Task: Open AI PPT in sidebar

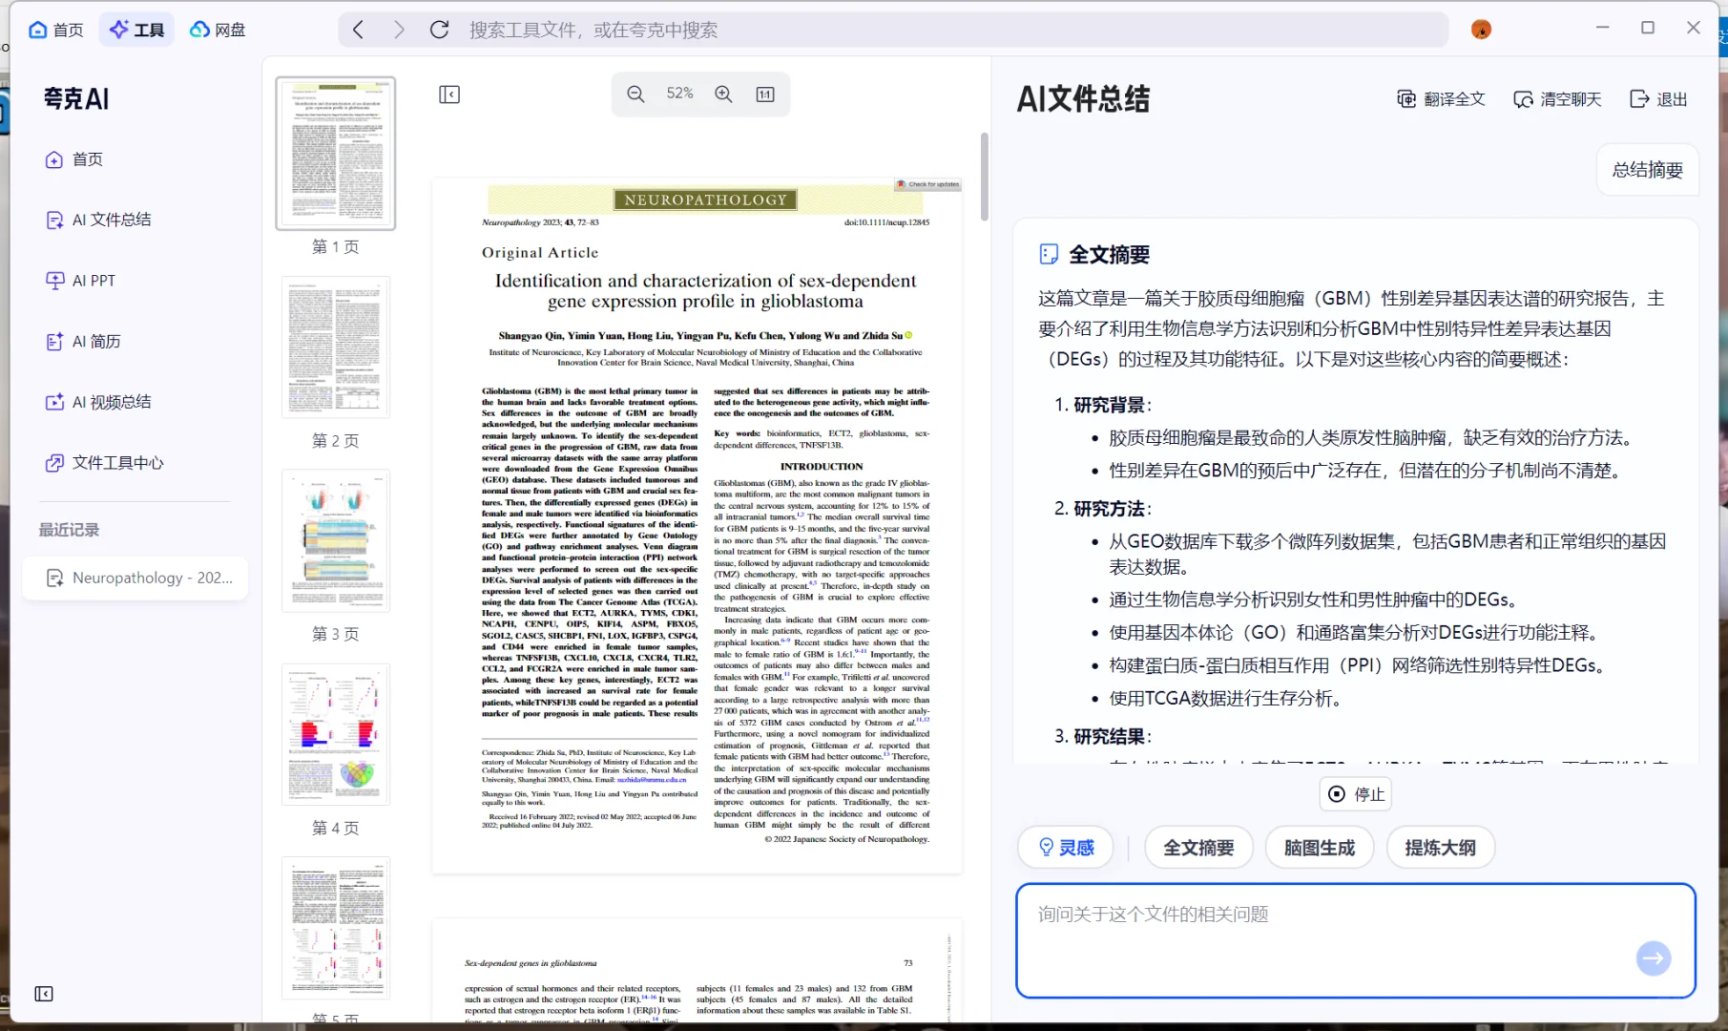Action: pyautogui.click(x=94, y=281)
